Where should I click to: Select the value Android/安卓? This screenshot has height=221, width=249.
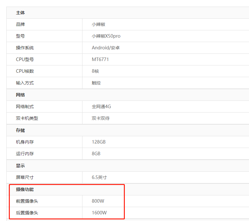[106, 48]
